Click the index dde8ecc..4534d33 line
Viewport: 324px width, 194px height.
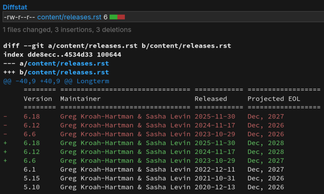(62, 55)
